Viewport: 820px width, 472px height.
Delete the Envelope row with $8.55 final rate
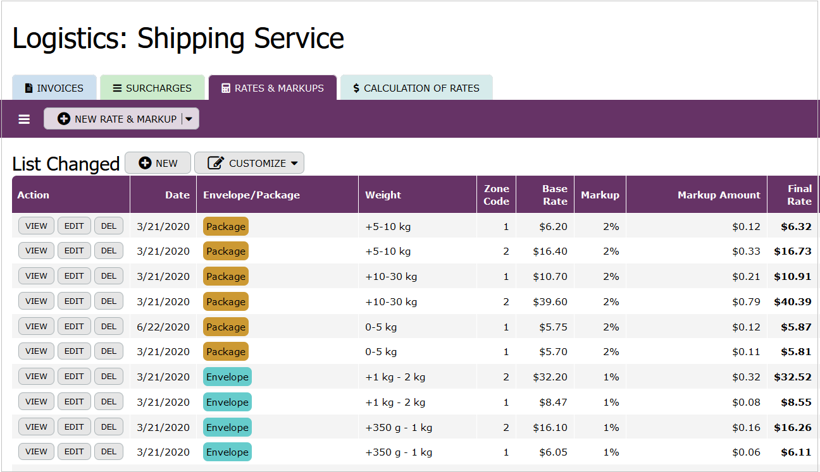(x=109, y=402)
